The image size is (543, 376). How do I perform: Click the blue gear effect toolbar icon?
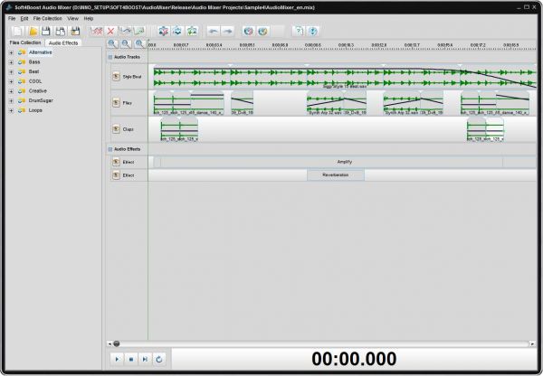(x=177, y=31)
